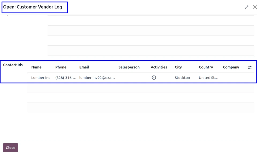
Task: Click the (828)-316 phone number cell
Action: 66,78
